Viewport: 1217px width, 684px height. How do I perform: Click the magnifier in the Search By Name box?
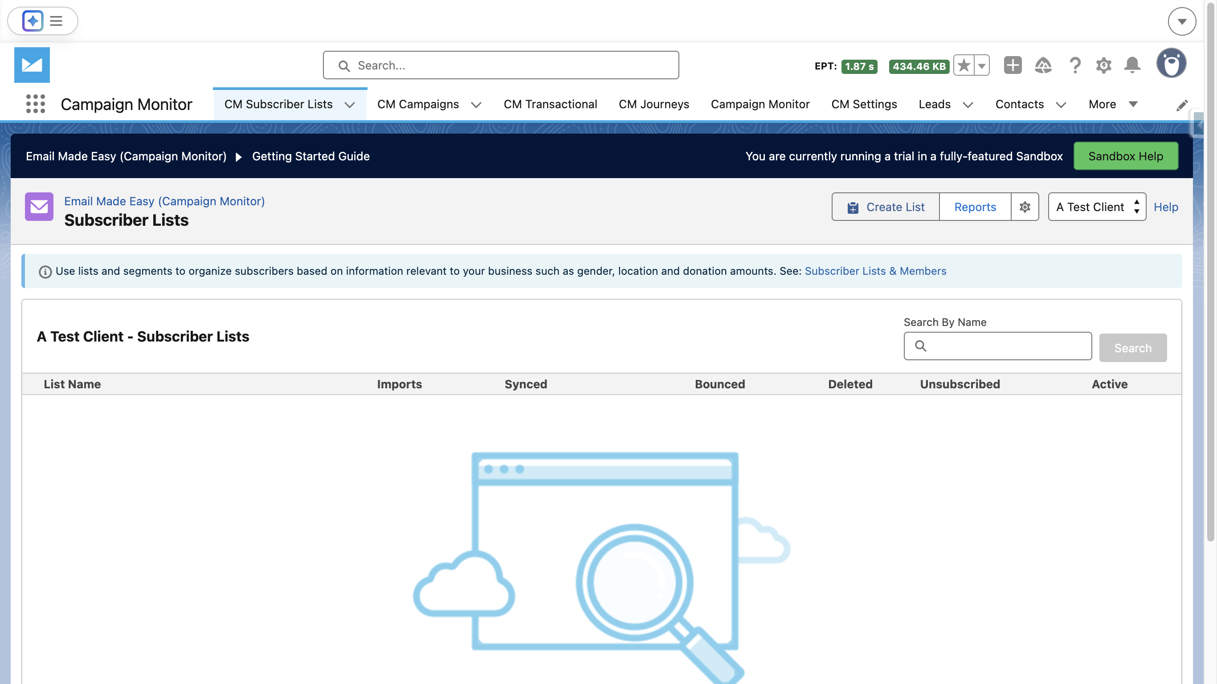[920, 346]
